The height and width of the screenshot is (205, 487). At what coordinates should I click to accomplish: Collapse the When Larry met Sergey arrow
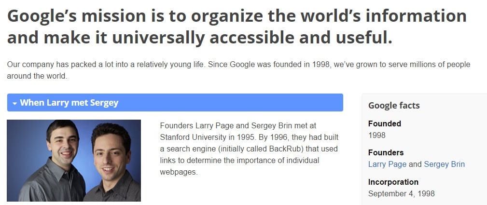[14, 103]
